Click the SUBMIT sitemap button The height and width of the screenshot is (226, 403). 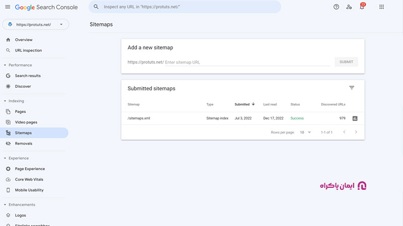click(346, 62)
